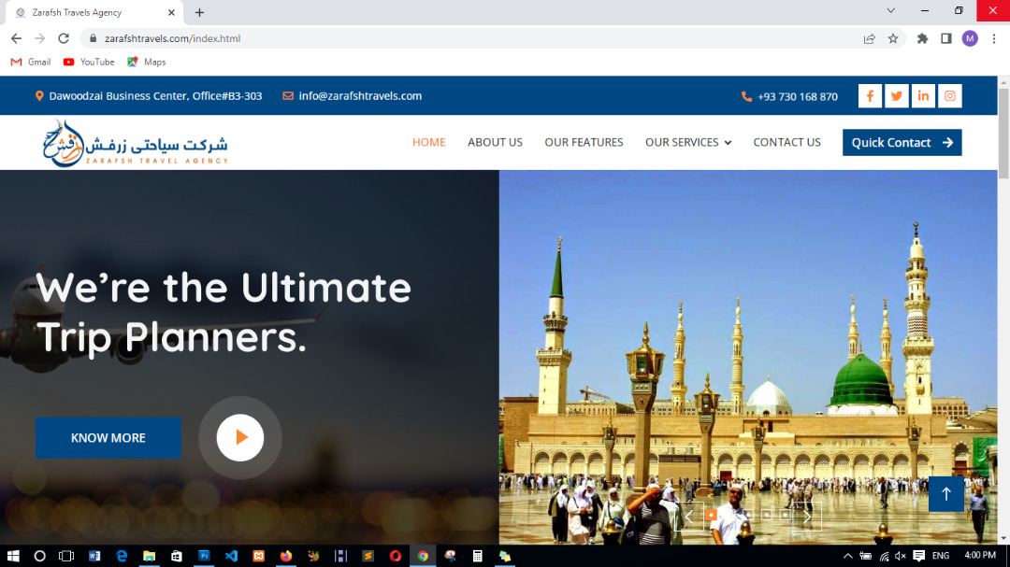This screenshot has height=567, width=1010.
Task: Close the Zarafsh Travels Agency tab
Action: [171, 12]
